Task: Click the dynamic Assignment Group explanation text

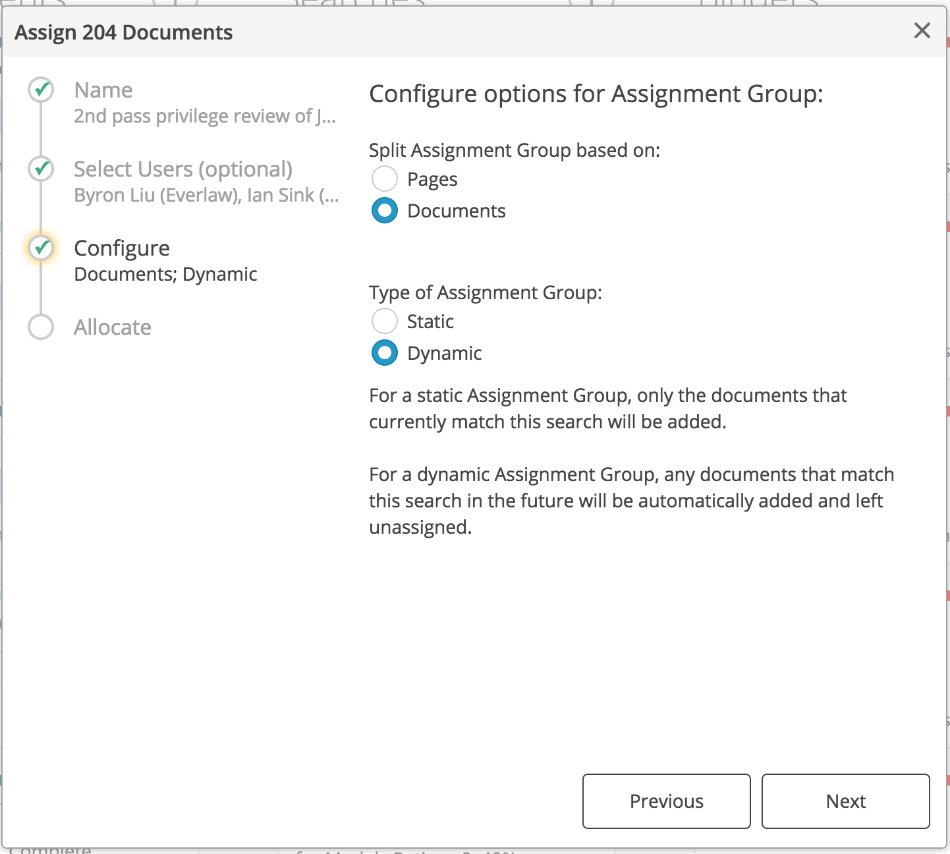Action: 630,500
